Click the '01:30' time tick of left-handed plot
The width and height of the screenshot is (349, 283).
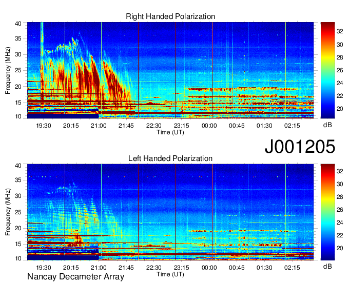pos(264,268)
